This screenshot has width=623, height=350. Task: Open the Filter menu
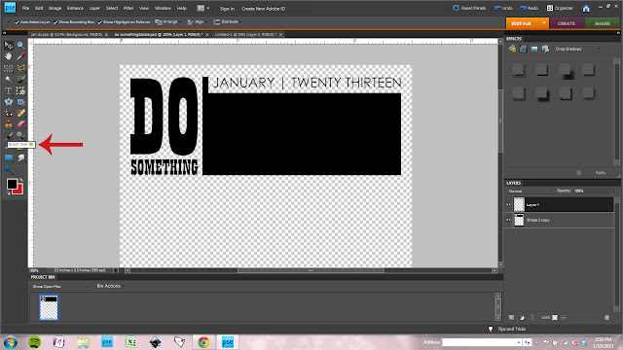coord(128,9)
